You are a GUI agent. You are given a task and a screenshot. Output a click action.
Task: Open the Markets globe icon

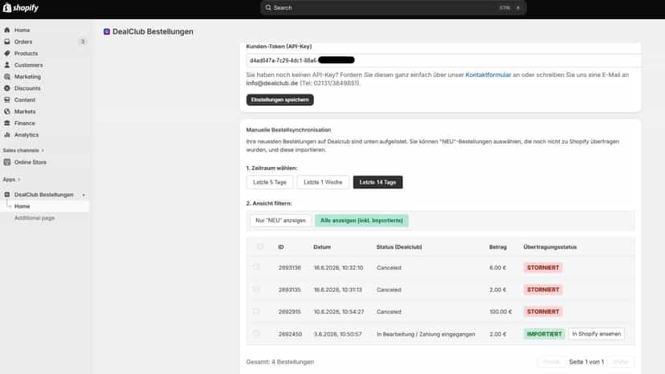pyautogui.click(x=6, y=112)
